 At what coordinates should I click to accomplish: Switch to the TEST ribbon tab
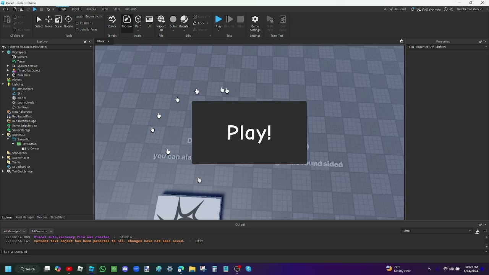[x=105, y=9]
